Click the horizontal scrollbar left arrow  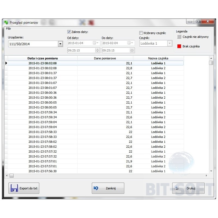tap(7, 175)
